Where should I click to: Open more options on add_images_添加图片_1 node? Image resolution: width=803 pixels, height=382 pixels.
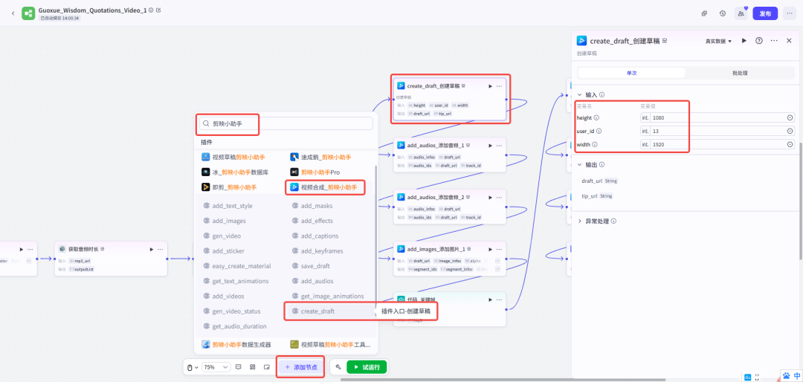(x=499, y=250)
